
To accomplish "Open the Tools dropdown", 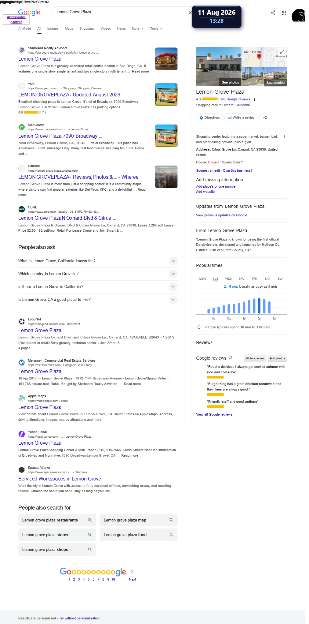I will tap(156, 29).
